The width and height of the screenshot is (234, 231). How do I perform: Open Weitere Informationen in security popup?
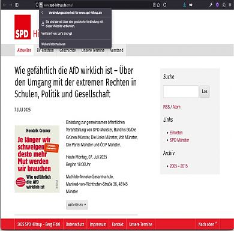tap(53, 44)
